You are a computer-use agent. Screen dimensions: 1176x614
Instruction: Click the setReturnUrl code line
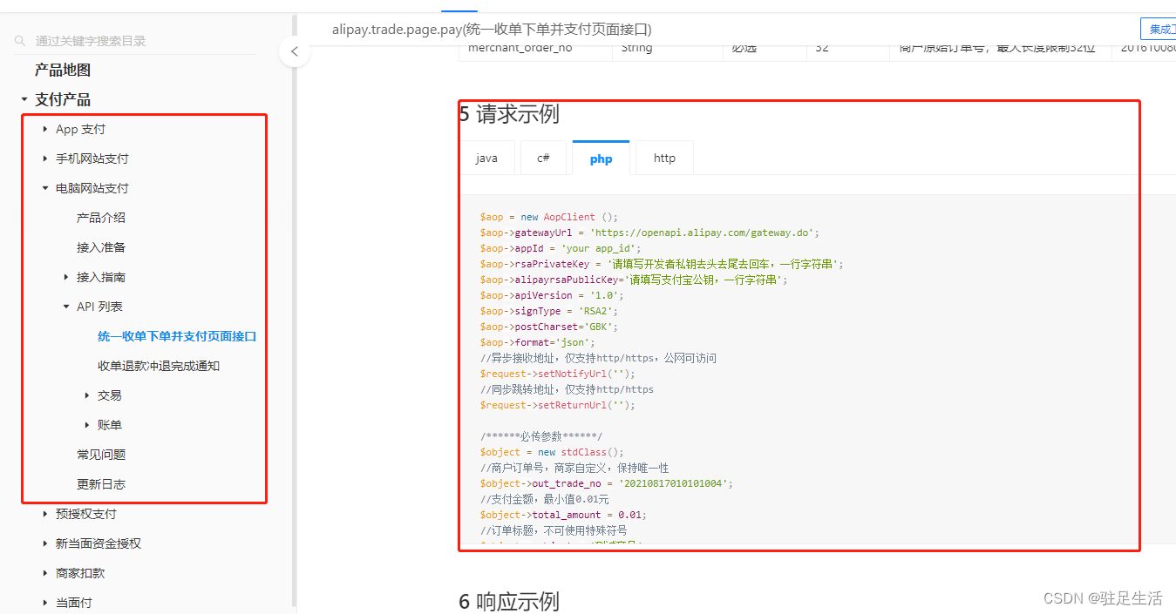[557, 405]
